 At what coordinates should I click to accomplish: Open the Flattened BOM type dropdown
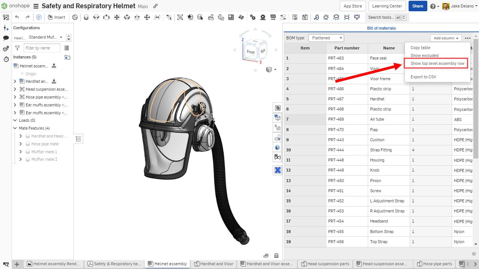point(325,37)
